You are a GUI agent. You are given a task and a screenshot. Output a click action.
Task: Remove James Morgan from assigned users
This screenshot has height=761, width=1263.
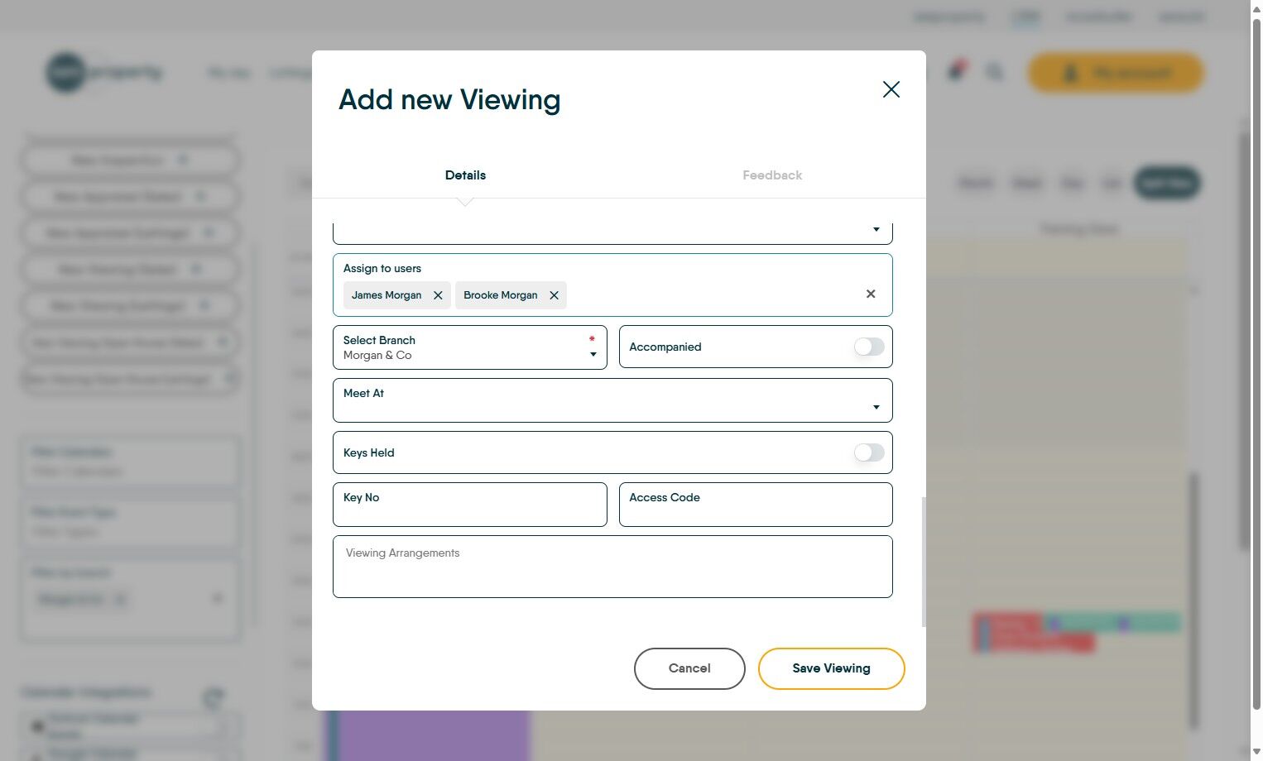[438, 295]
